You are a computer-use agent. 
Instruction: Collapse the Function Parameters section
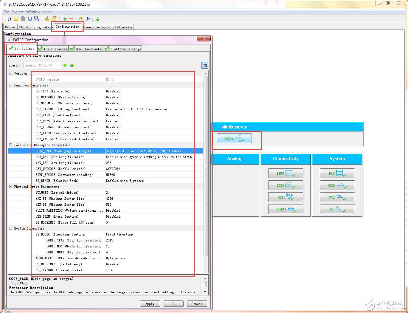pos(11,85)
